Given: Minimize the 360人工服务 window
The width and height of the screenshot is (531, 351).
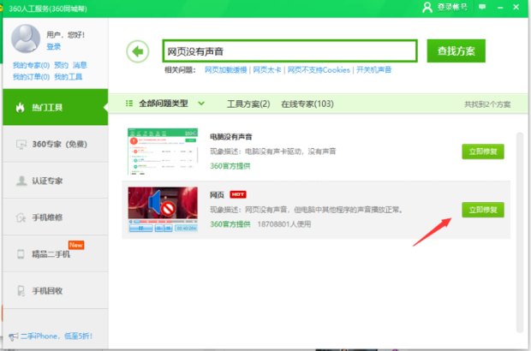Looking at the screenshot, I should [500, 7].
